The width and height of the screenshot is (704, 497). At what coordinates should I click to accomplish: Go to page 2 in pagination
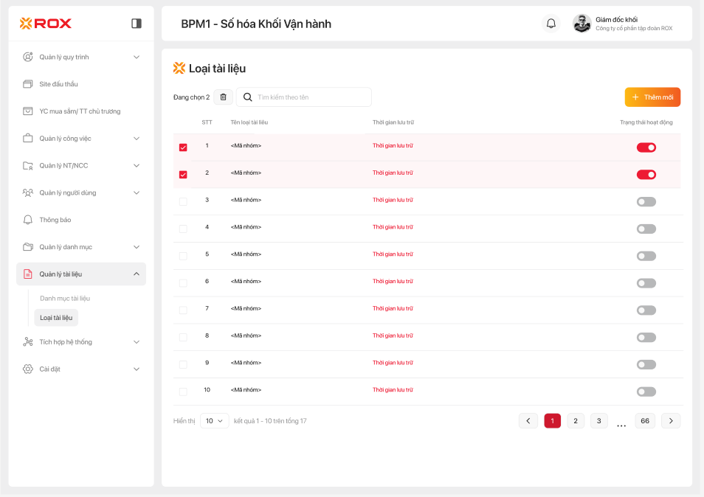(576, 421)
